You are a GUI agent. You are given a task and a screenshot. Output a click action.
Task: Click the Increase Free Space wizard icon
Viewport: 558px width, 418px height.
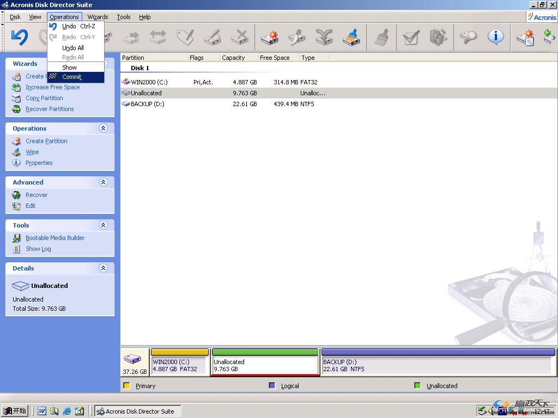(x=16, y=87)
